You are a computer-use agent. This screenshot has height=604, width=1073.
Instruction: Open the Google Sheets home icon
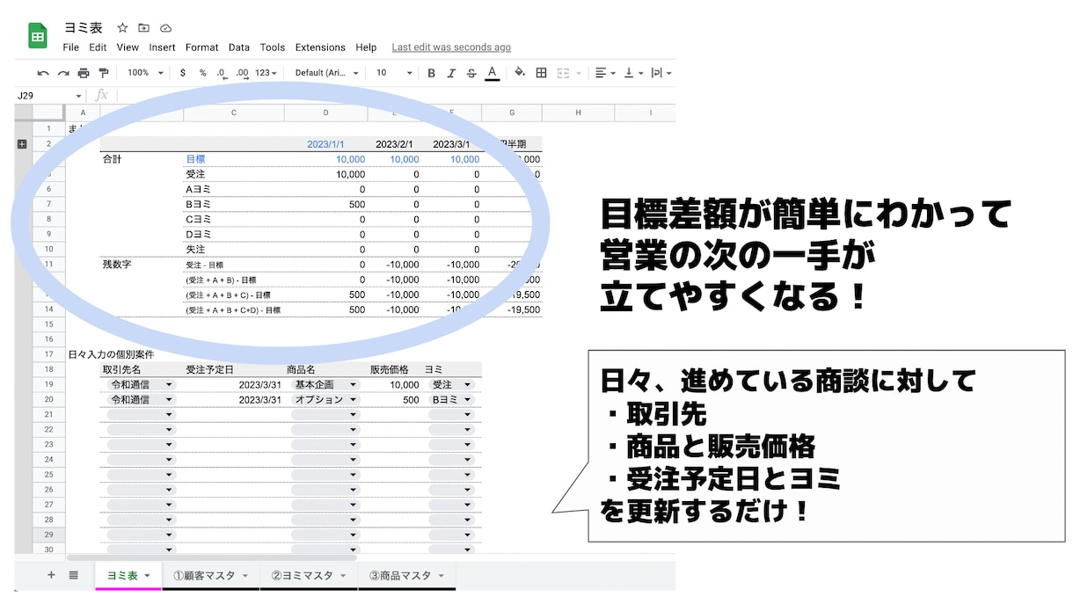(x=38, y=35)
